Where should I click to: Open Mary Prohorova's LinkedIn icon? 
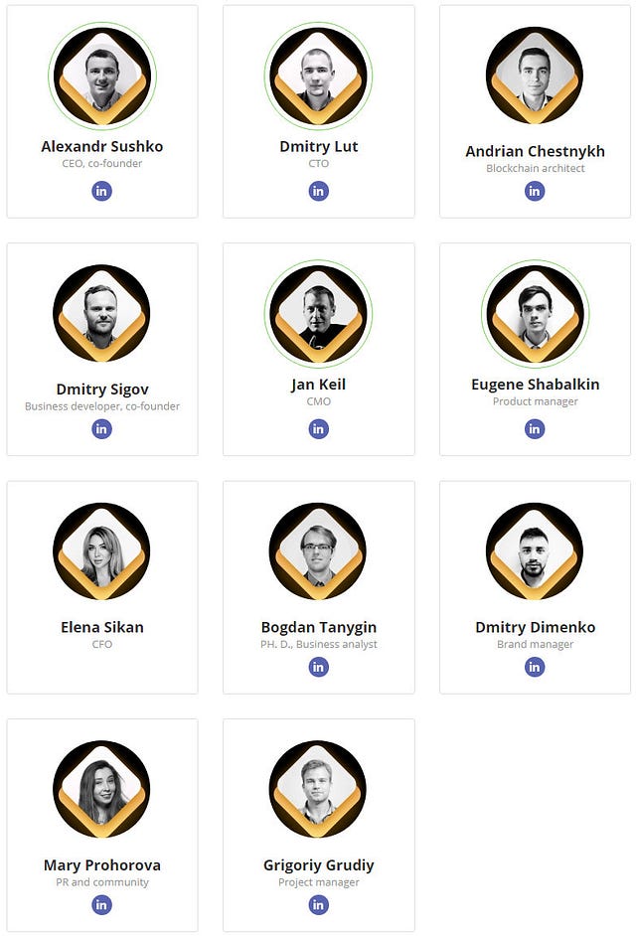(101, 904)
